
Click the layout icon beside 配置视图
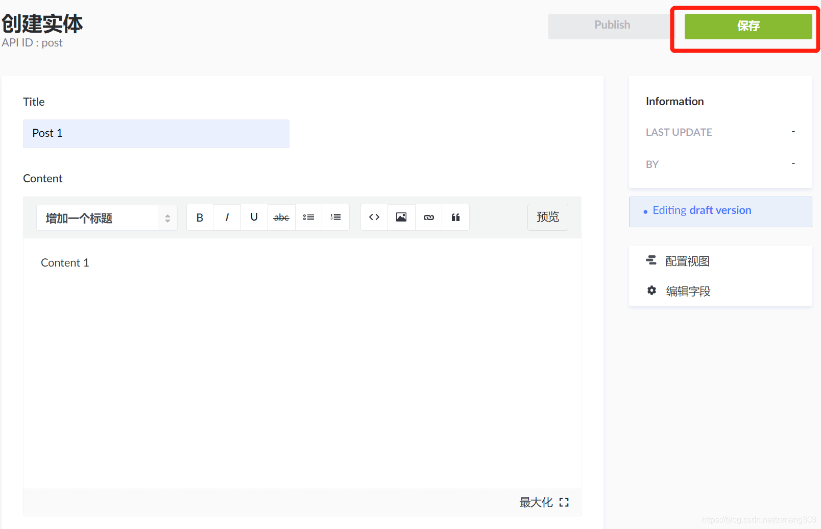click(651, 260)
